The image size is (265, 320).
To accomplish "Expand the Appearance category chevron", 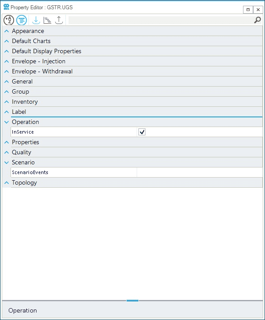I will coord(7,31).
